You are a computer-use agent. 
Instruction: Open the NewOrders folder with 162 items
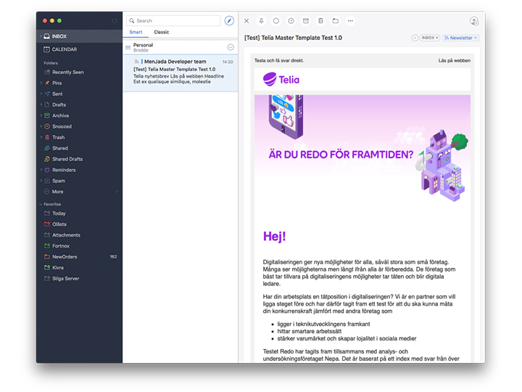click(79, 257)
